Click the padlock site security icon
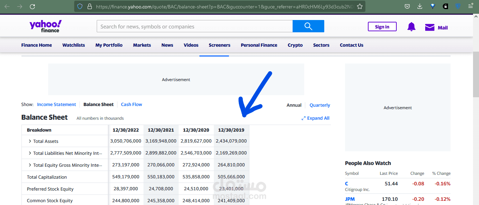This screenshot has width=479, height=205. (x=89, y=6)
